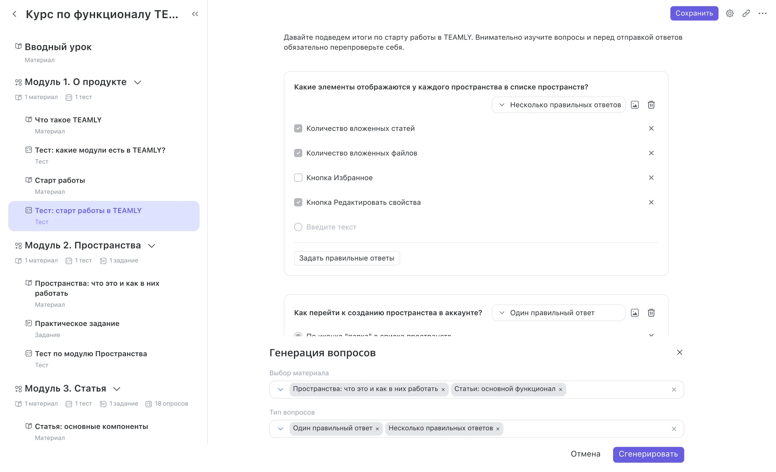Open 'Несколько правильных ответов' question type dropdown
Viewport: 776px width, 472px height.
tap(559, 105)
